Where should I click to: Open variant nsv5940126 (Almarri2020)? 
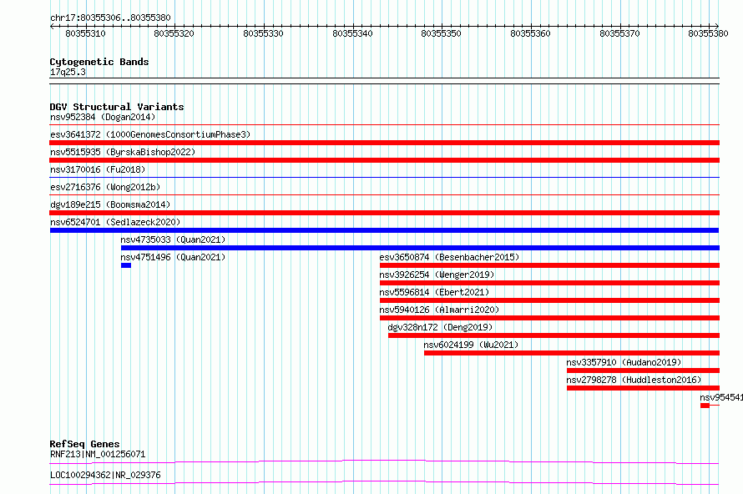439,310
